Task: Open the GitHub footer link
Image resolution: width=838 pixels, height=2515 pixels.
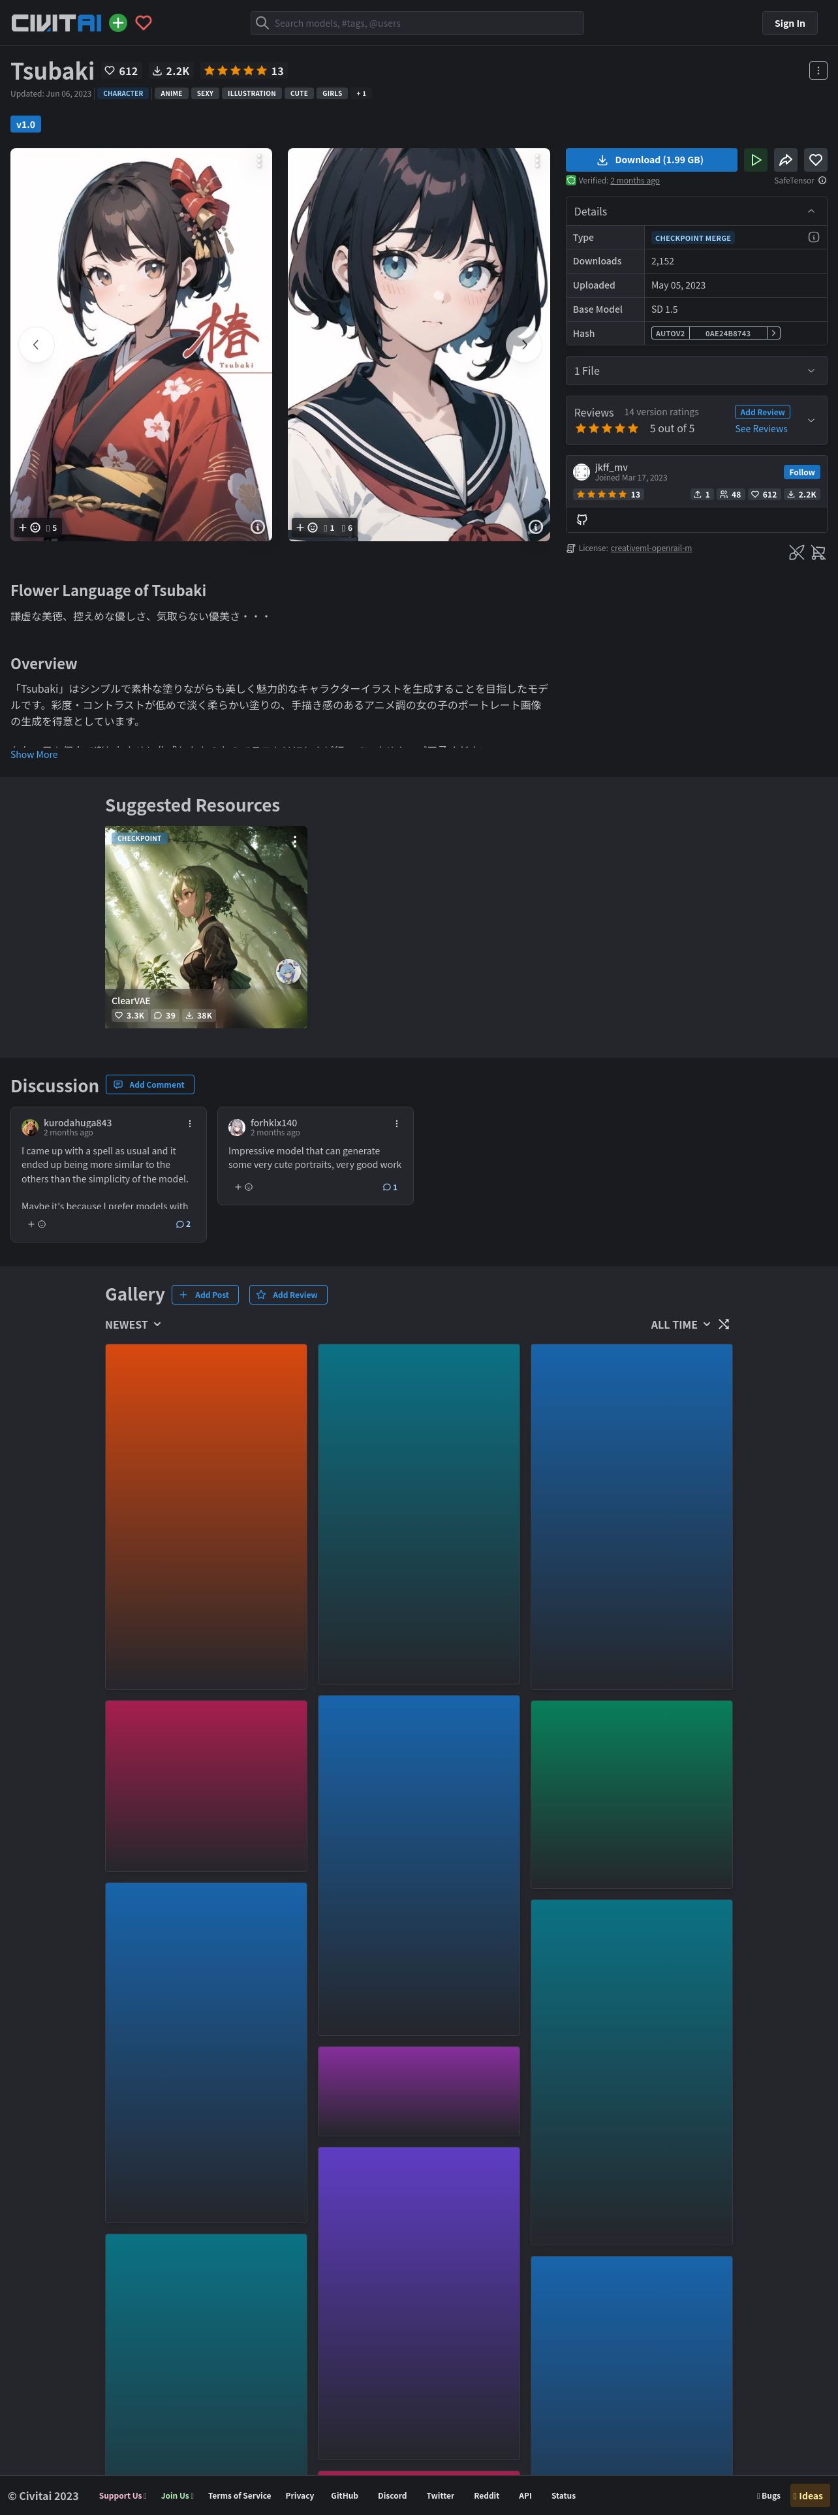Action: (x=345, y=2495)
